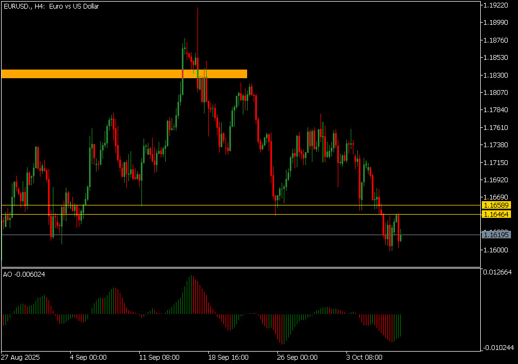This screenshot has width=518, height=364.
Task: Click the 1.16589 yellow price label
Action: click(496, 205)
